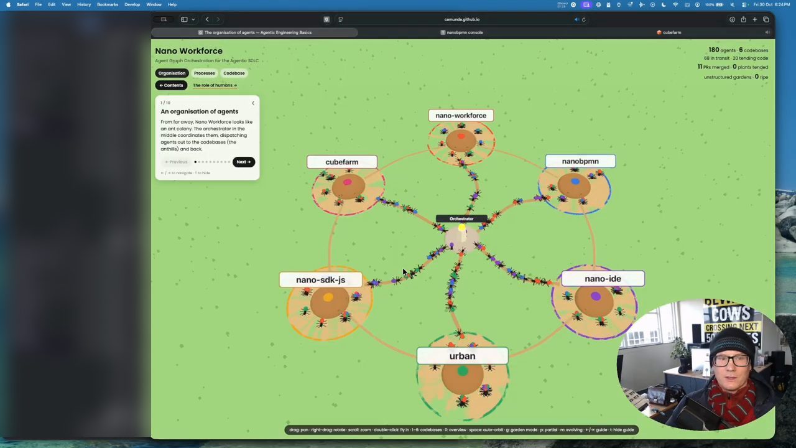This screenshot has height=448, width=796.
Task: Open the History menu
Action: (84, 4)
